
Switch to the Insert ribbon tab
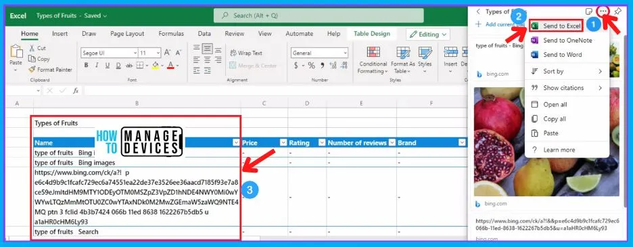(60, 34)
